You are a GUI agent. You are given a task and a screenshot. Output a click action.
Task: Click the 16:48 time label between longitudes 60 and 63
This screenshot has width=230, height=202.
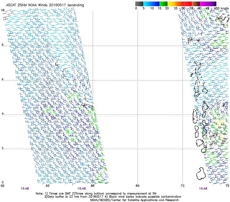(x=25, y=189)
